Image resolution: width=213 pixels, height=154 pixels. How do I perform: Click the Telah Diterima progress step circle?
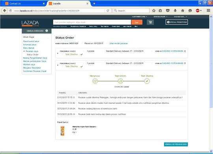pyautogui.click(x=147, y=81)
